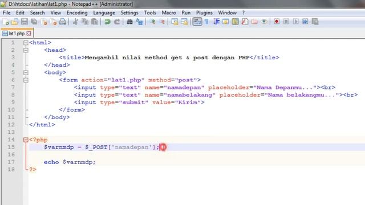This screenshot has height=205, width=365.
Task: Open the ? help menu
Action: pyautogui.click(x=244, y=13)
